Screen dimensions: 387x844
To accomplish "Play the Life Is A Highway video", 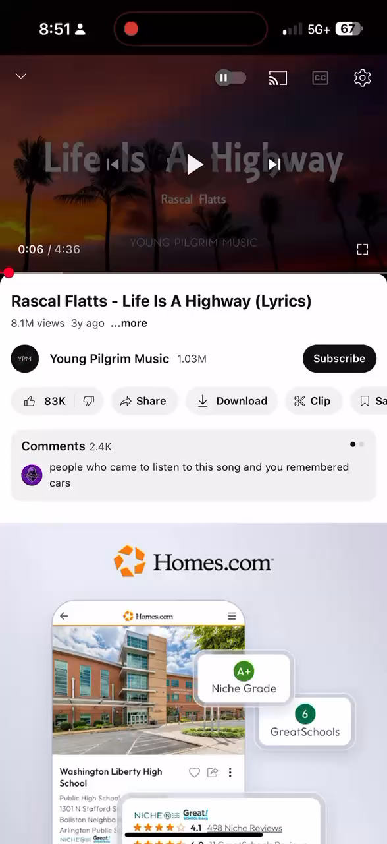I will [x=194, y=164].
